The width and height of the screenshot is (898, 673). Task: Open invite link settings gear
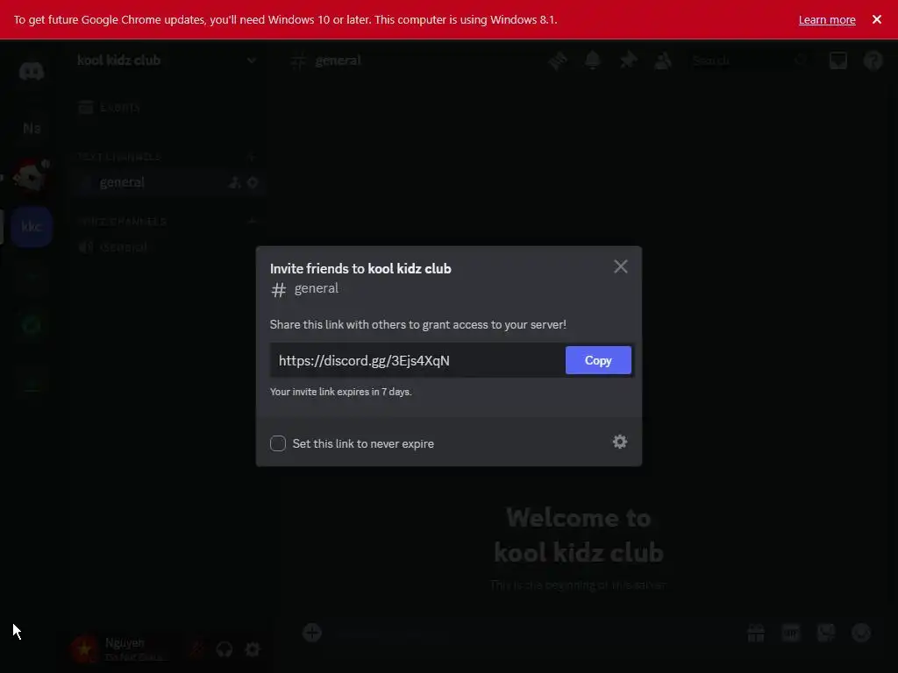(x=620, y=442)
